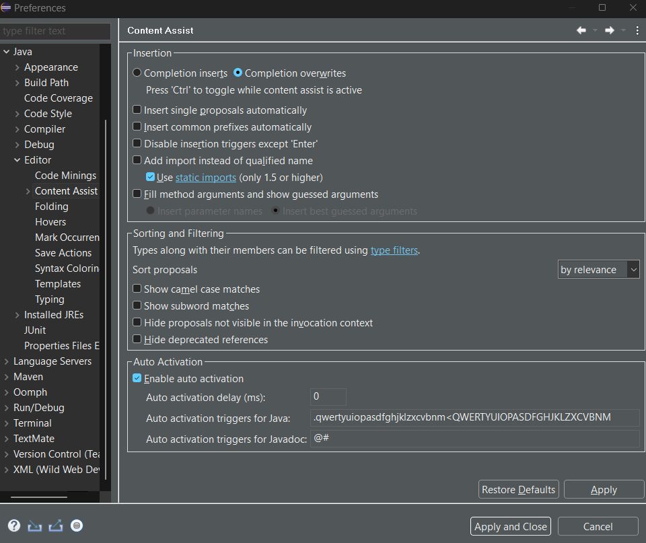Open the Sort proposals 'by relevance' dropdown

click(598, 269)
